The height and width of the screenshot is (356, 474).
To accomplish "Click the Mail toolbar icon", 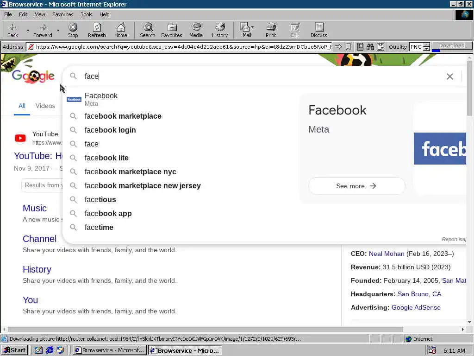I will (245, 30).
